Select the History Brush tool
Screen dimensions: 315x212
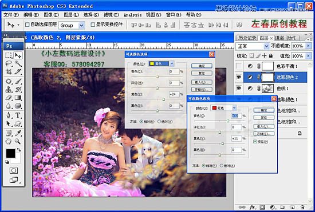(18, 89)
